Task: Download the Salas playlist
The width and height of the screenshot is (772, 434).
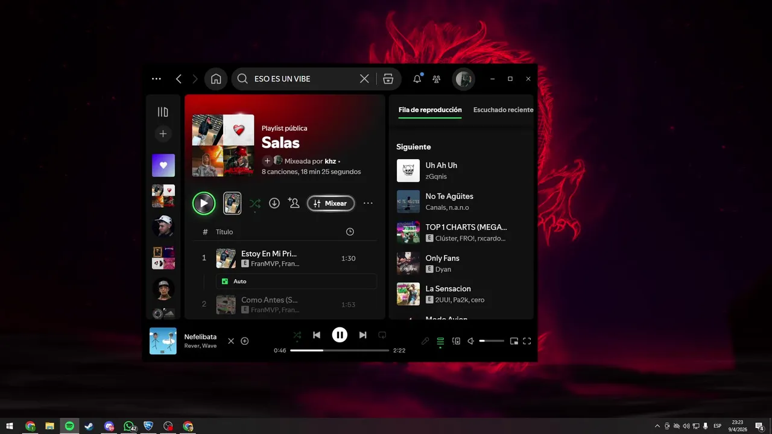Action: pos(274,203)
